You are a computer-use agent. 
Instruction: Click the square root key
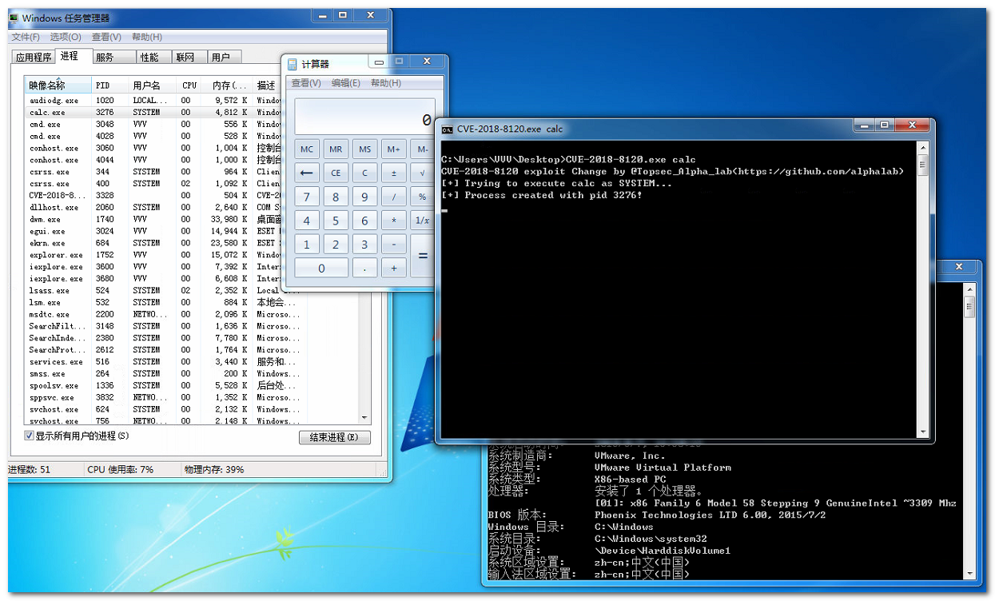coord(423,173)
